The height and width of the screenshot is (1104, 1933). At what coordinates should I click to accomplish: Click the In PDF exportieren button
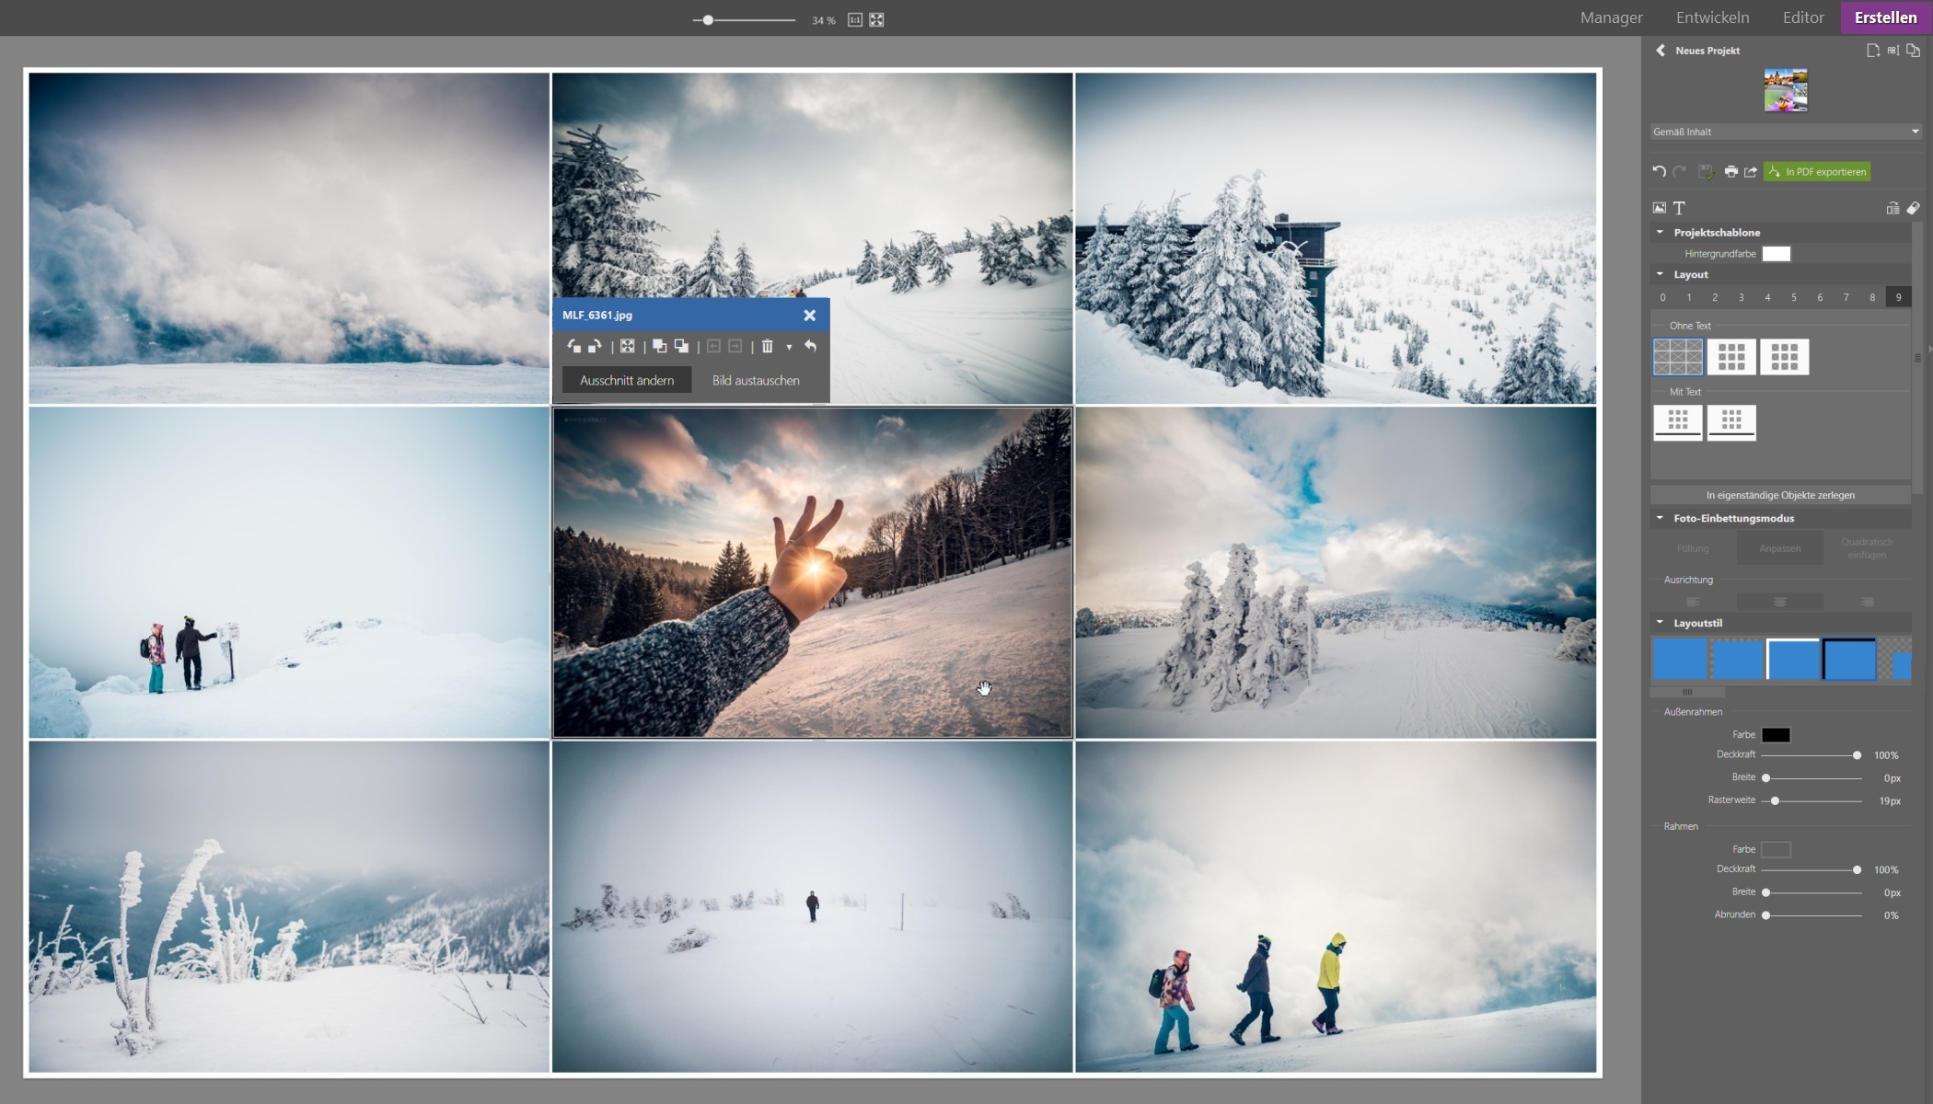pos(1817,172)
